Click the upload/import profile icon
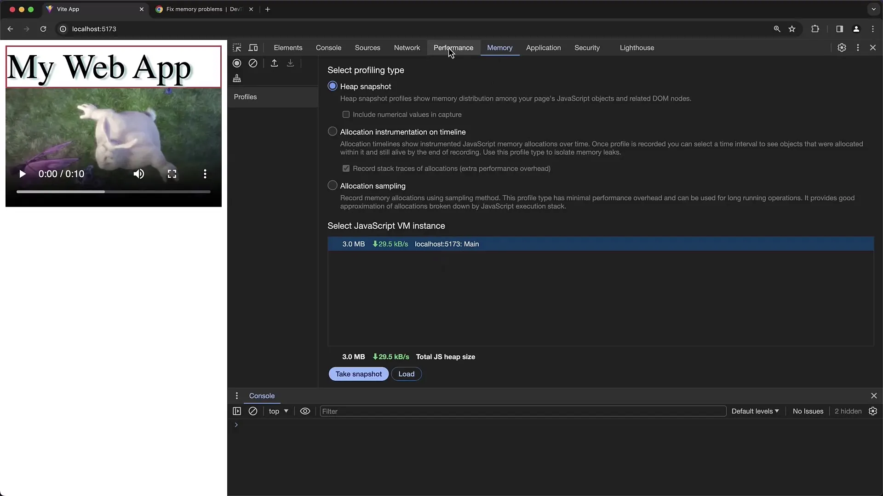The width and height of the screenshot is (883, 496). pyautogui.click(x=274, y=62)
